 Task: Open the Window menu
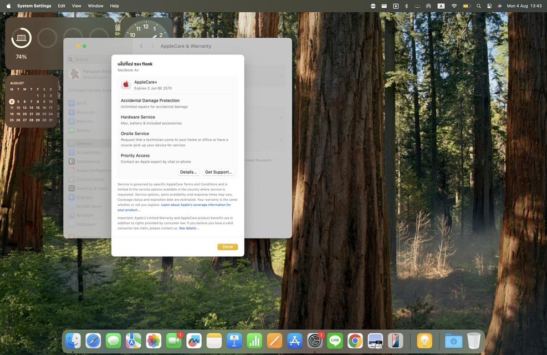click(x=95, y=6)
